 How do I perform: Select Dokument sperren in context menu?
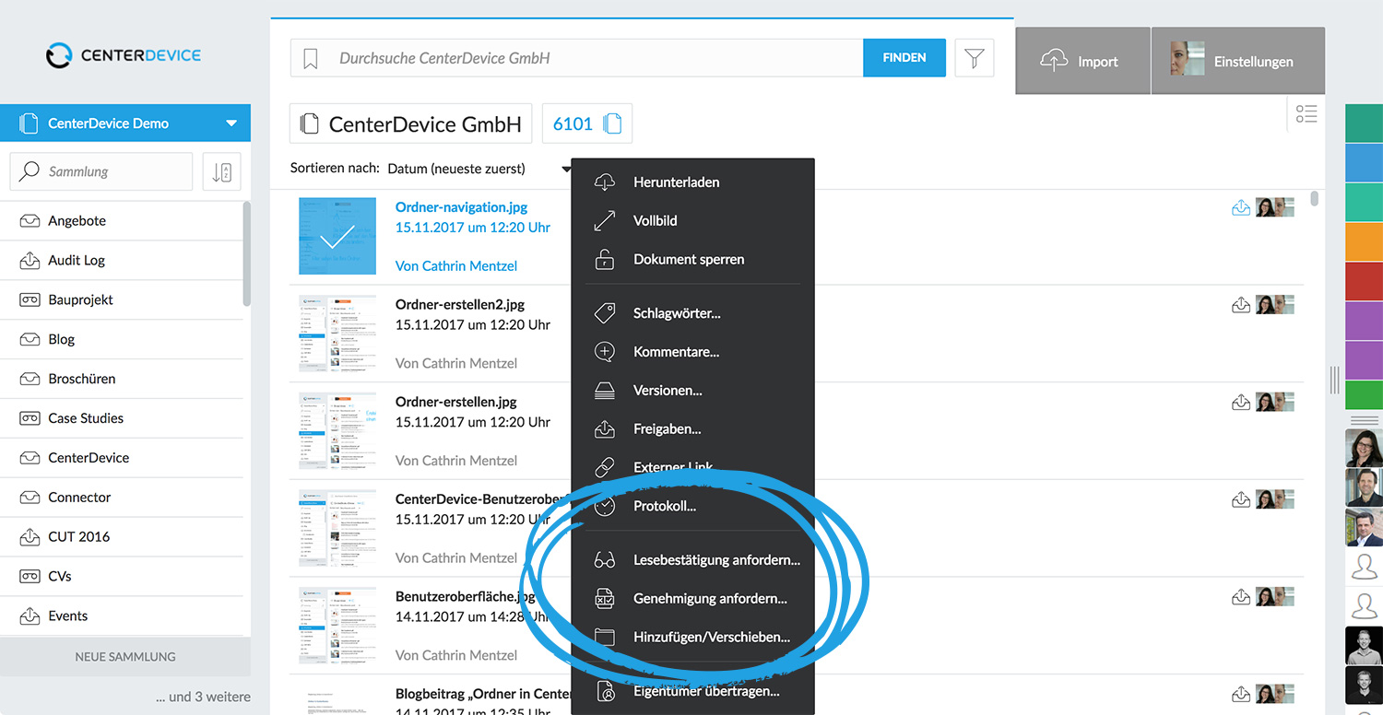(693, 260)
